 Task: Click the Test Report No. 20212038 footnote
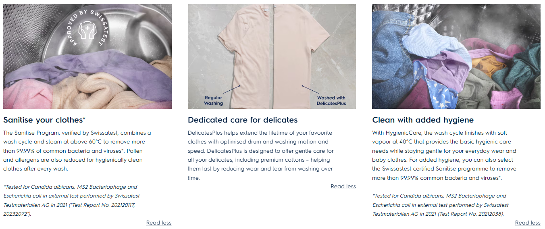click(440, 205)
